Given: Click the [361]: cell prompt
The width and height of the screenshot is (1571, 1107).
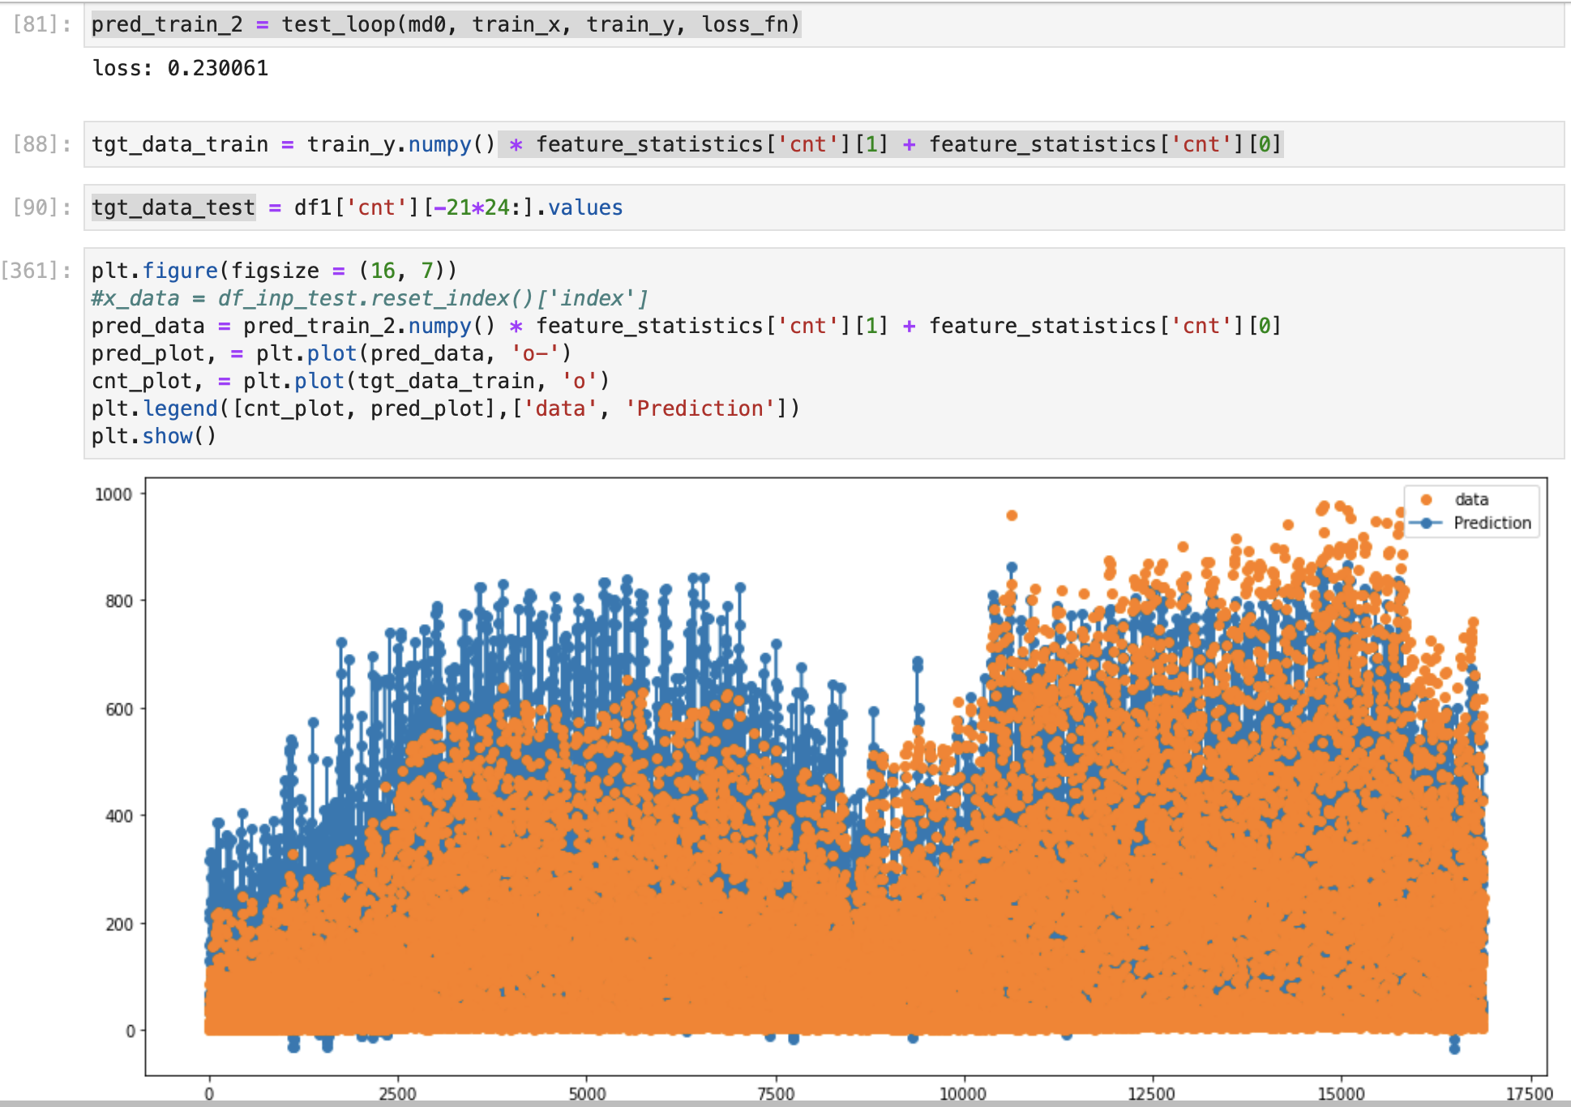Looking at the screenshot, I should coord(36,271).
